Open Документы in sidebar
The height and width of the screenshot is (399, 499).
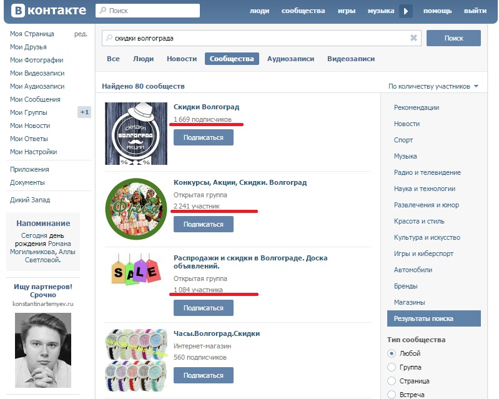tap(27, 182)
